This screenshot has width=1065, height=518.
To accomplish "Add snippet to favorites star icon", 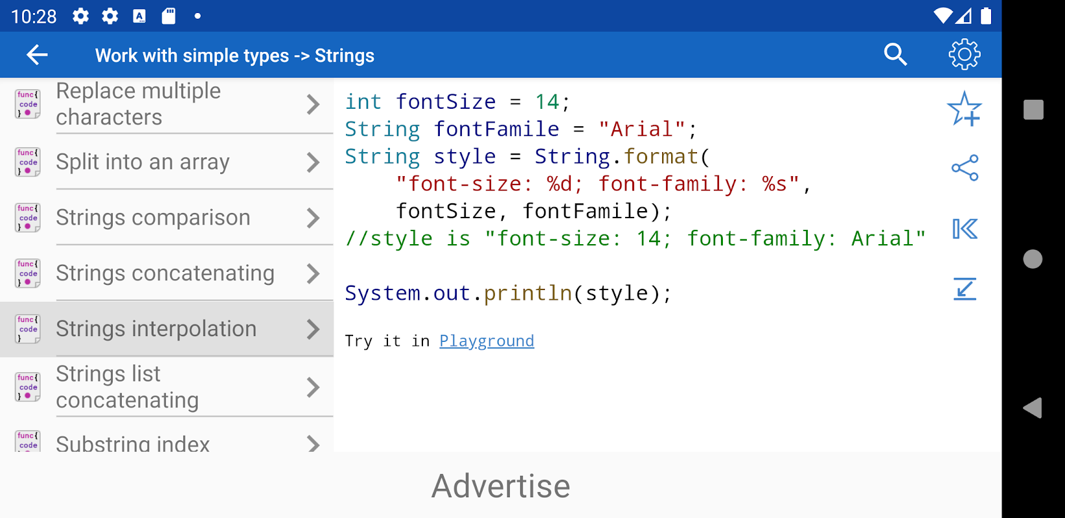I will coord(964,109).
